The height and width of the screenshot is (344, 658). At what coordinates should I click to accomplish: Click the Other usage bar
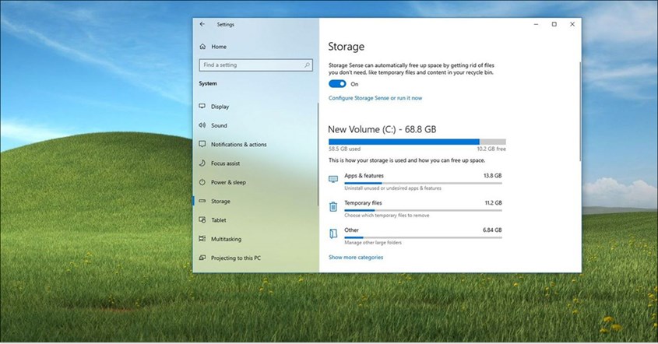pos(423,237)
